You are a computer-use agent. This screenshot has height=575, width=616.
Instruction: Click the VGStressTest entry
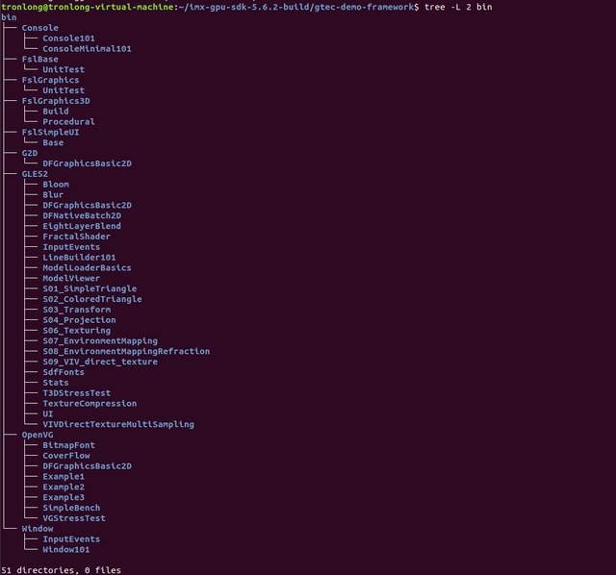tap(73, 518)
